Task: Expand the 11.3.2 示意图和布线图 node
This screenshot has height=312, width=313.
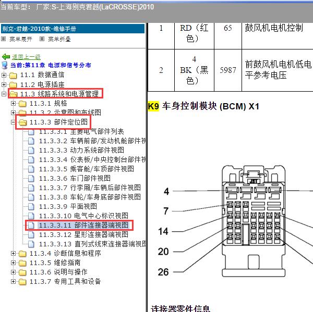Action: (x=13, y=113)
